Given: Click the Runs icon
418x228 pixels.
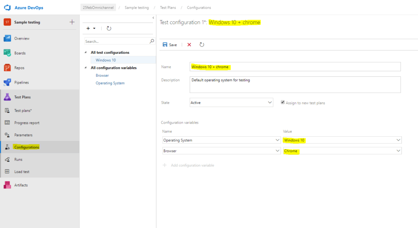Looking at the screenshot, I should tap(7, 159).
